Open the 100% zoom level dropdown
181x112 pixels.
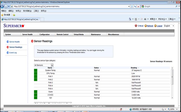pos(177,109)
